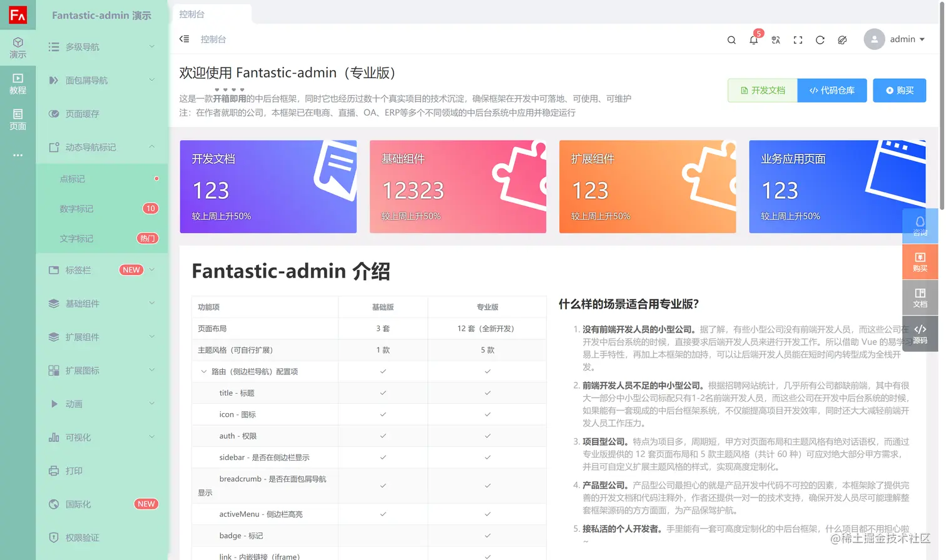Click the 页面缓存 menu item
This screenshot has width=946, height=560.
click(x=102, y=114)
